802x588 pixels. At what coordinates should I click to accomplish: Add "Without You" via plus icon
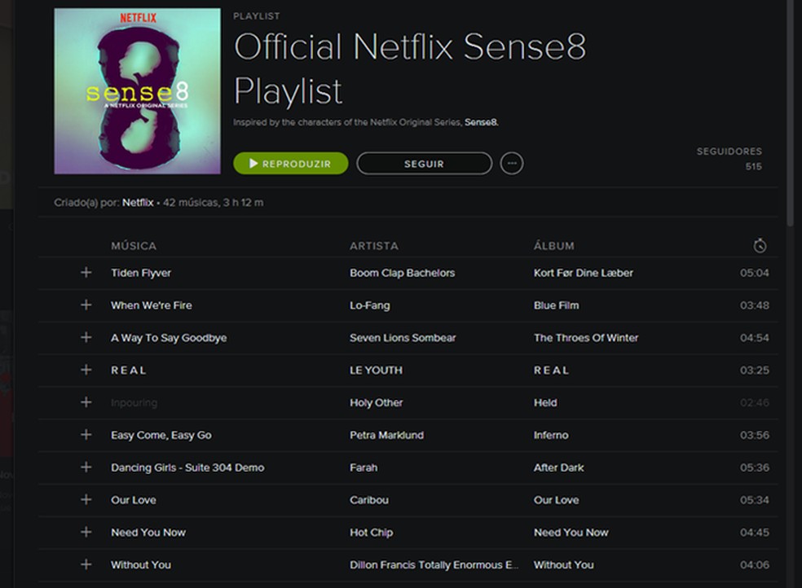86,564
